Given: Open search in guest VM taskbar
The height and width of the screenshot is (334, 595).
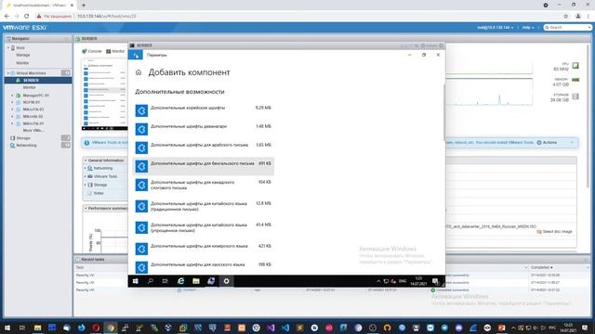Looking at the screenshot, I should point(151,281).
